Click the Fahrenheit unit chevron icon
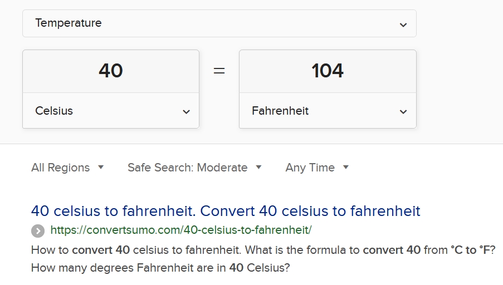This screenshot has height=285, width=503. pyautogui.click(x=403, y=112)
